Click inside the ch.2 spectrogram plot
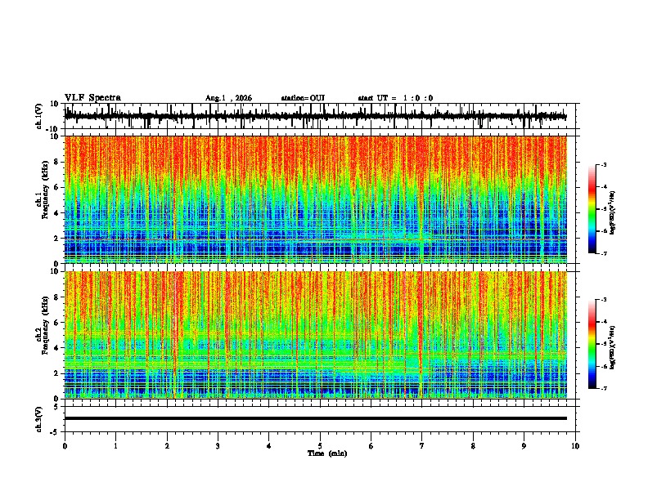Image resolution: width=648 pixels, height=500 pixels. pyautogui.click(x=316, y=335)
